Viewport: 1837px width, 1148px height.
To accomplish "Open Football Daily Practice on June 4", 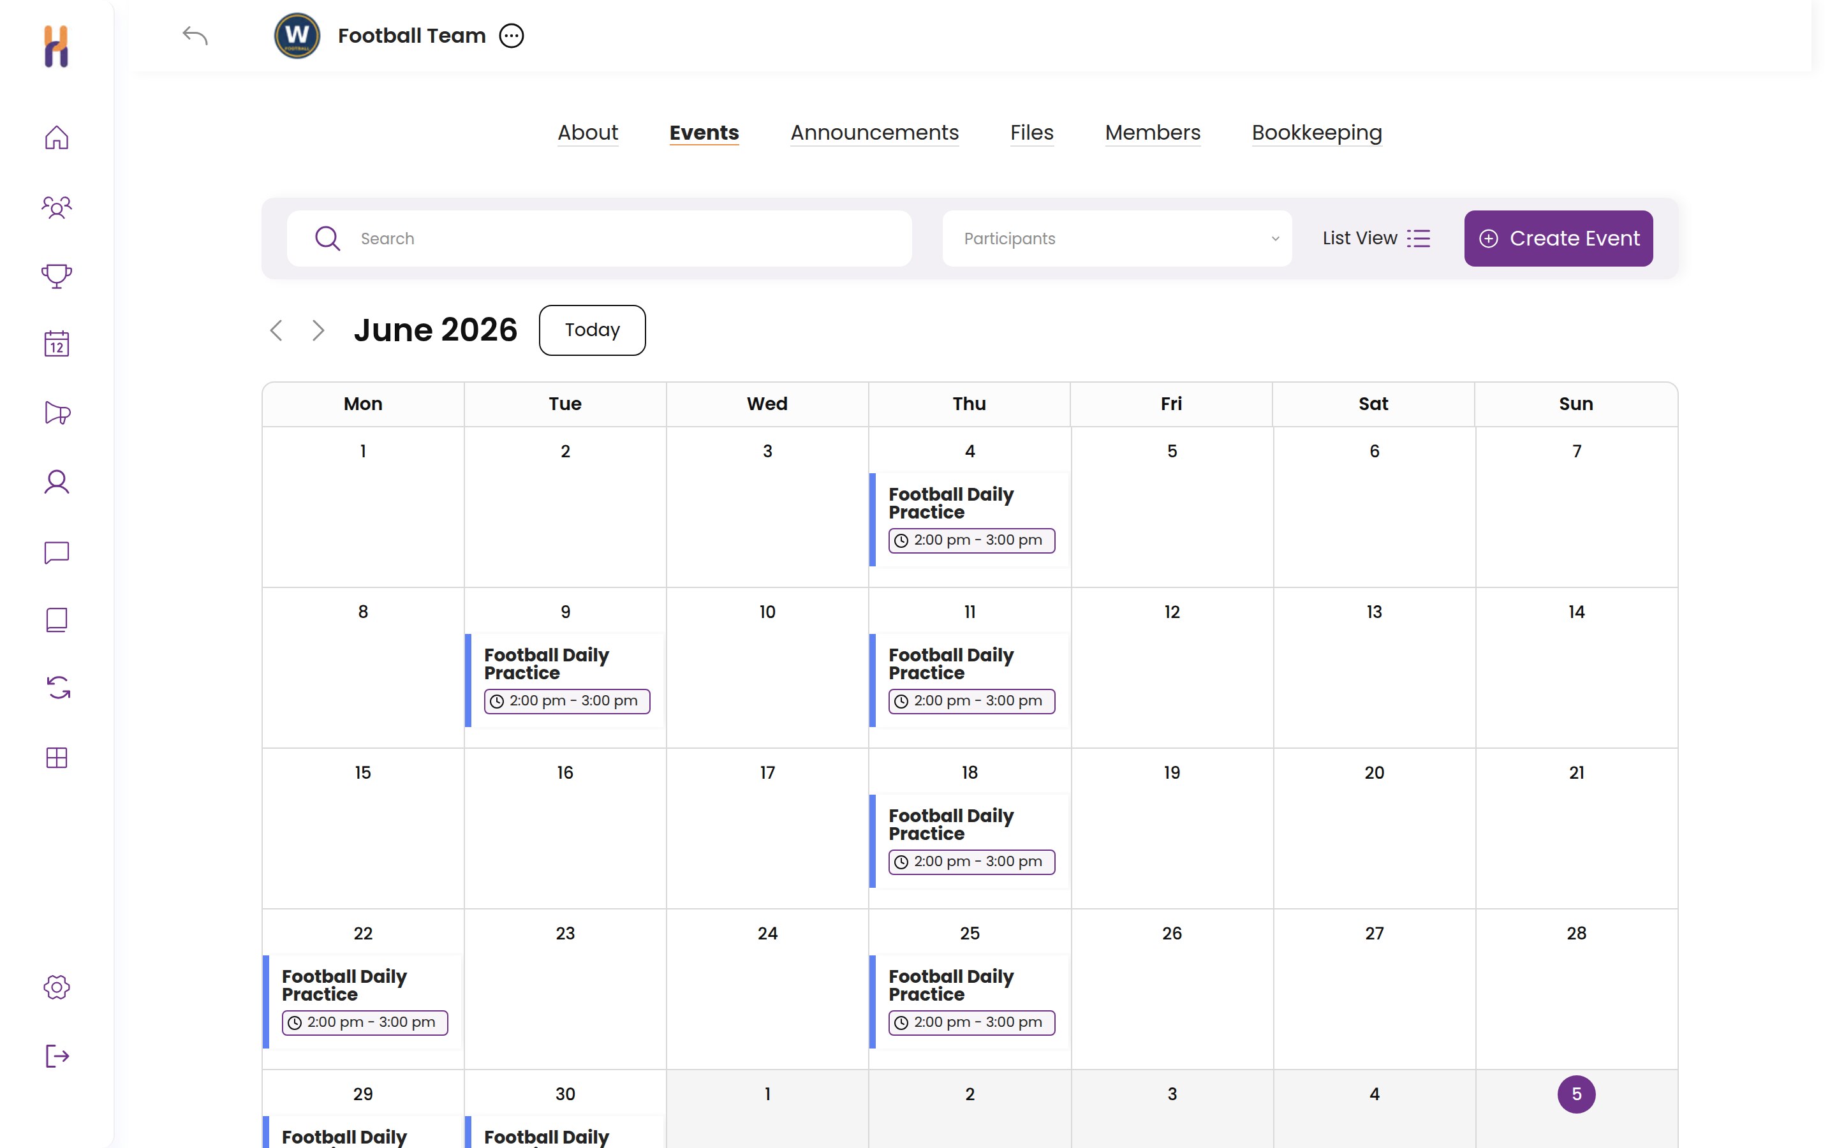I will click(970, 519).
